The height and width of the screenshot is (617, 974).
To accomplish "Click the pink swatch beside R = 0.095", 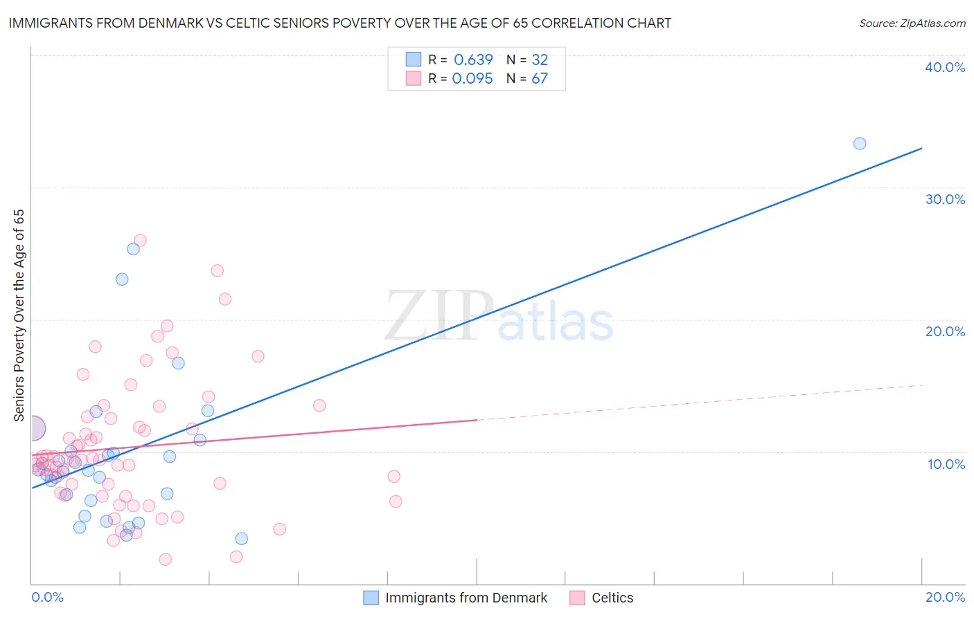I will pyautogui.click(x=414, y=78).
